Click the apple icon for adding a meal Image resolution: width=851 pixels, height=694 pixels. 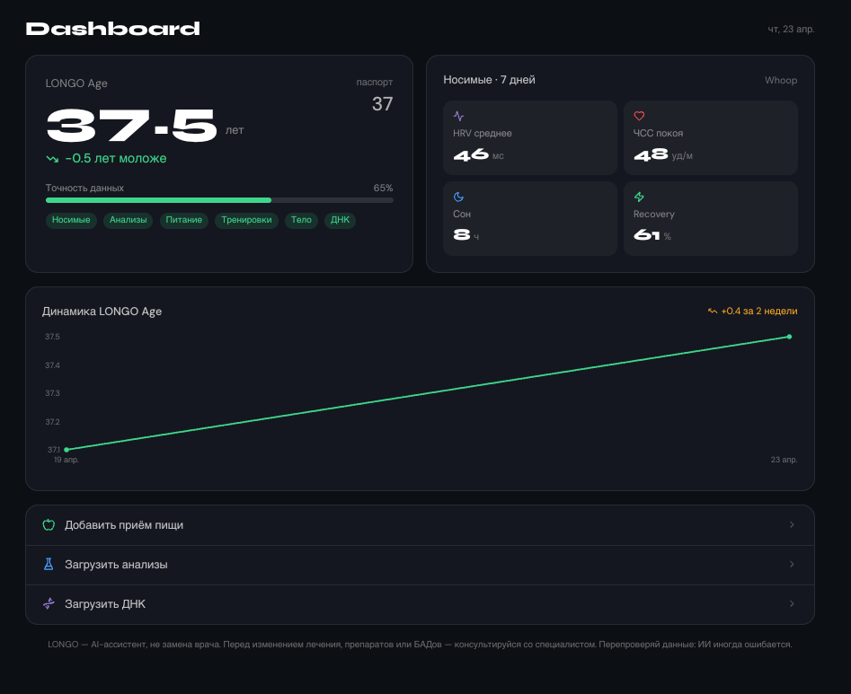(x=49, y=525)
